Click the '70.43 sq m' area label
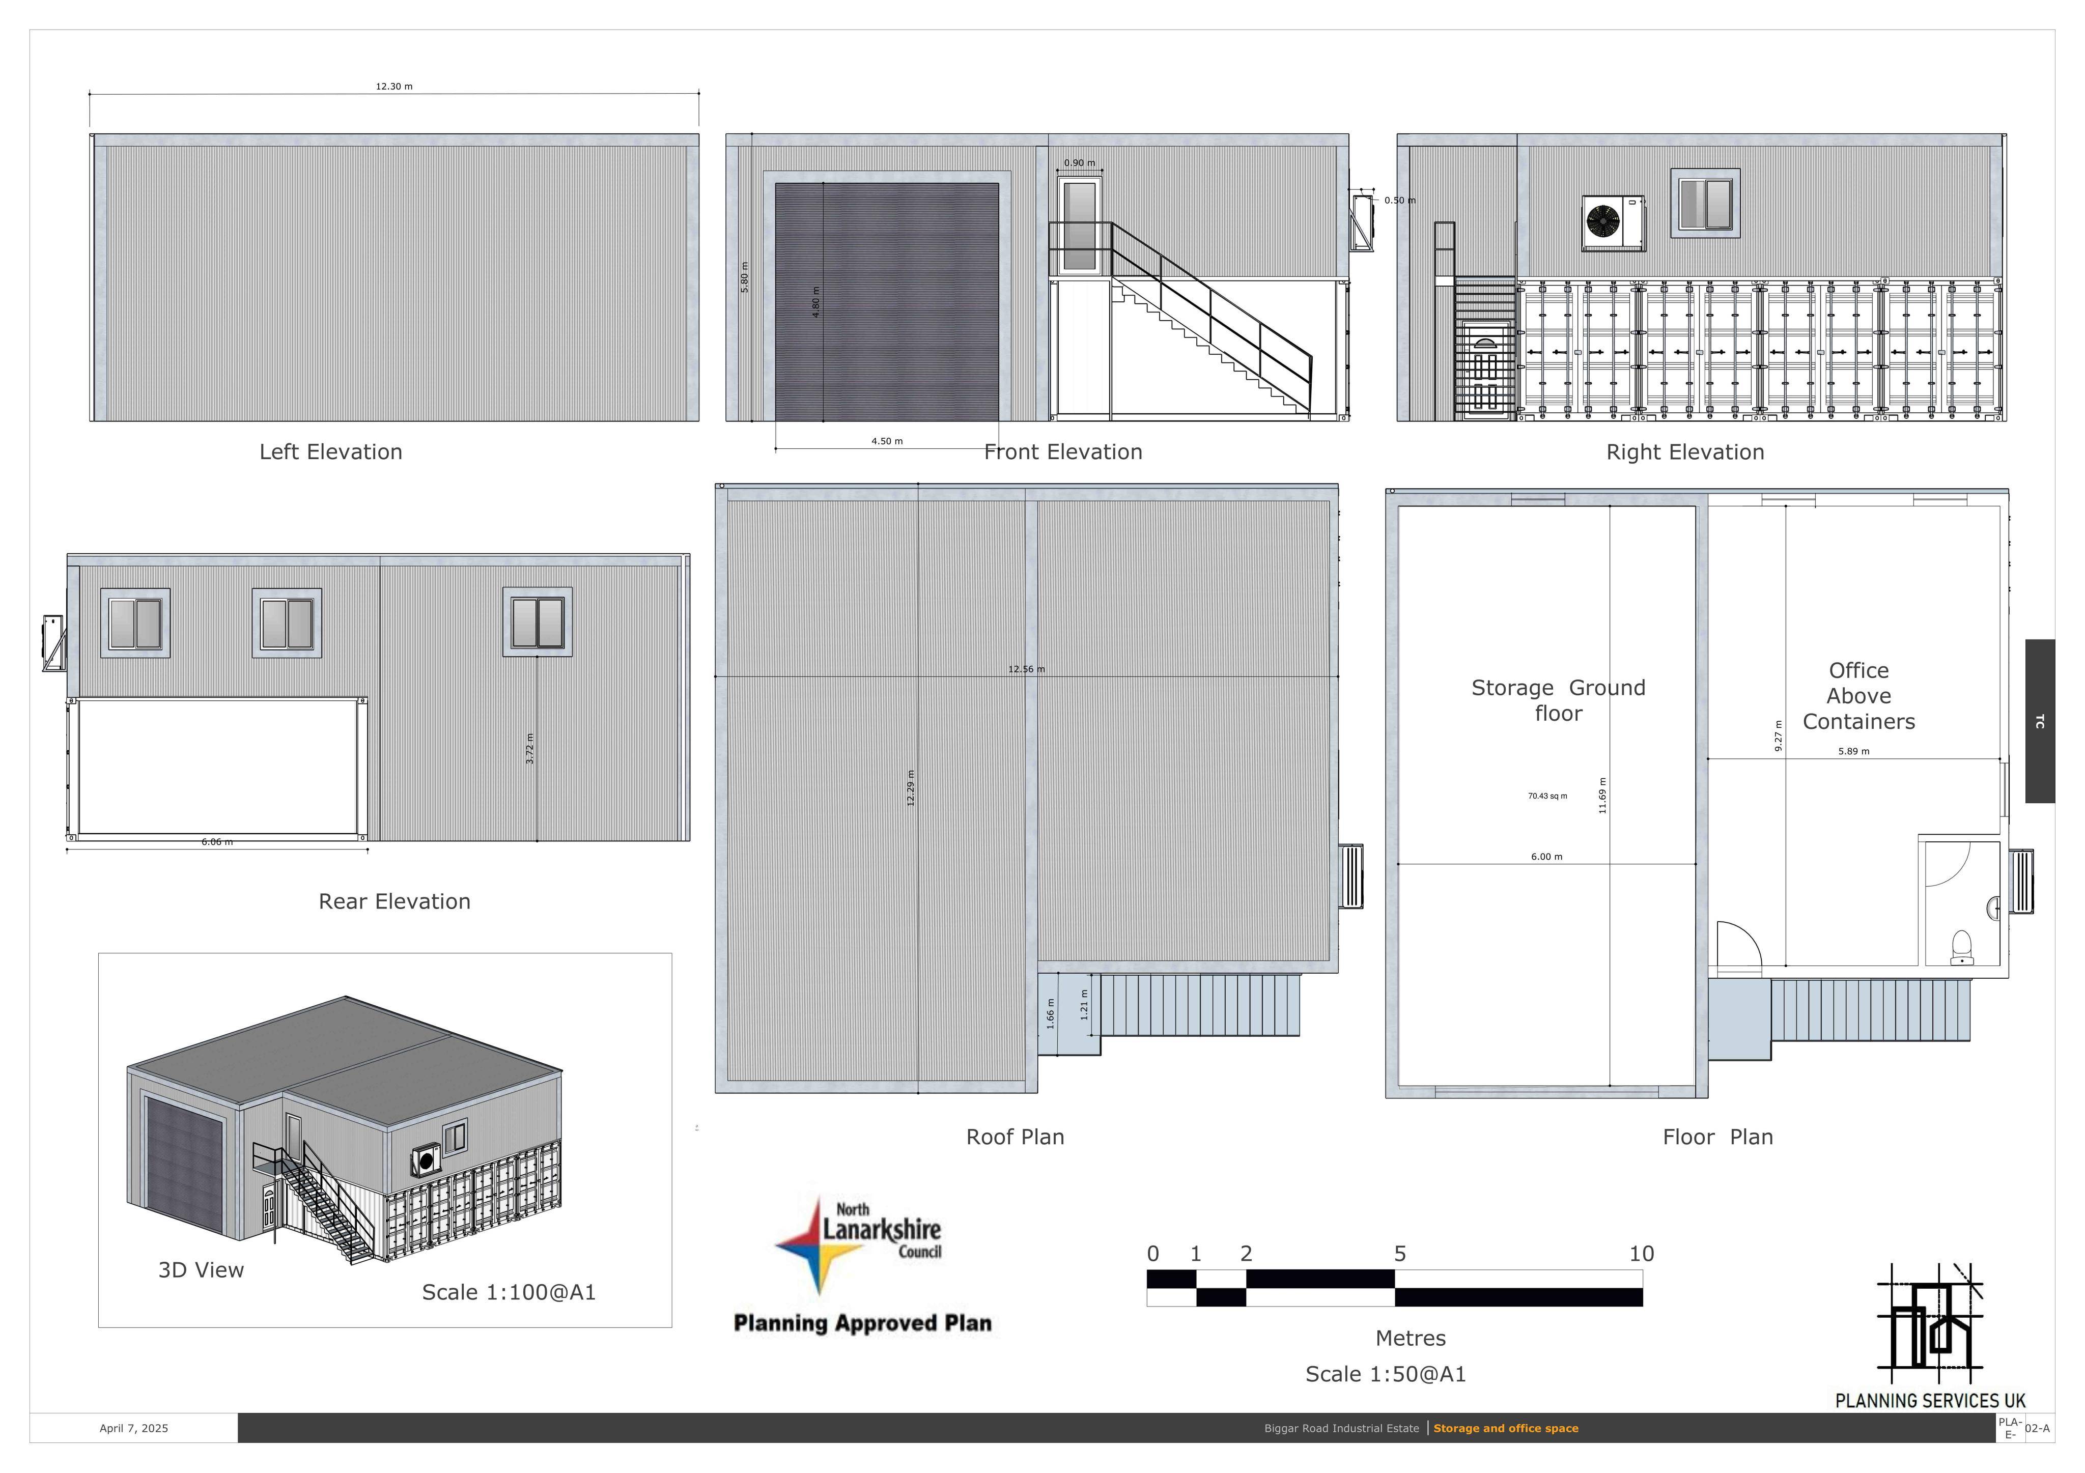 pyautogui.click(x=1547, y=796)
